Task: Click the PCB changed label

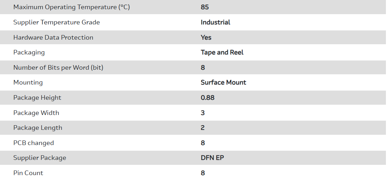Action: click(x=34, y=143)
